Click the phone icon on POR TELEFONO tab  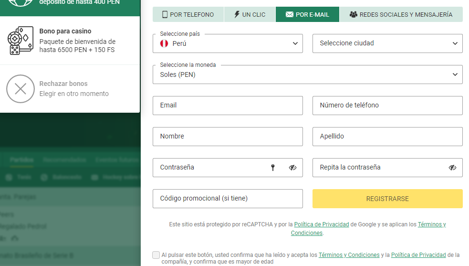tap(165, 14)
